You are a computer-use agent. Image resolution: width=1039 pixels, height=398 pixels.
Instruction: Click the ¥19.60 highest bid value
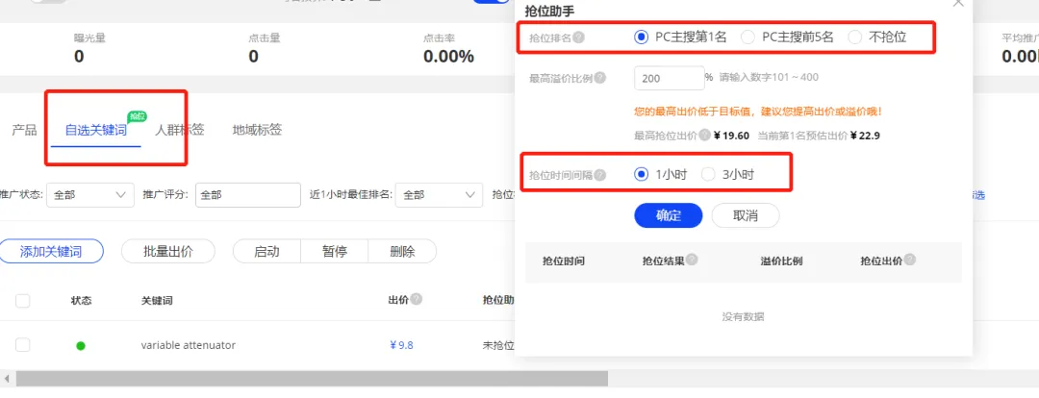pos(731,136)
